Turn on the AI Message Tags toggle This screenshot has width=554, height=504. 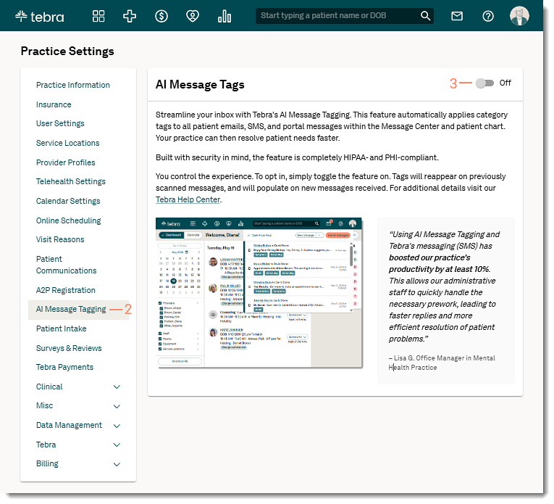(x=484, y=83)
